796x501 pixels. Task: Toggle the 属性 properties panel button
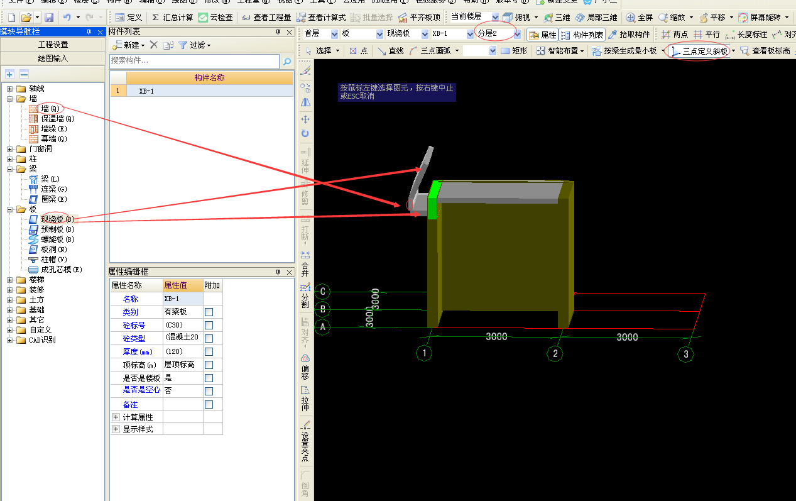coord(543,35)
